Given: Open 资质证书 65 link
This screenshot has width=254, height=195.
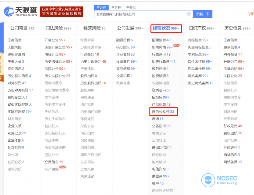Looking at the screenshot, I should pyautogui.click(x=161, y=90).
